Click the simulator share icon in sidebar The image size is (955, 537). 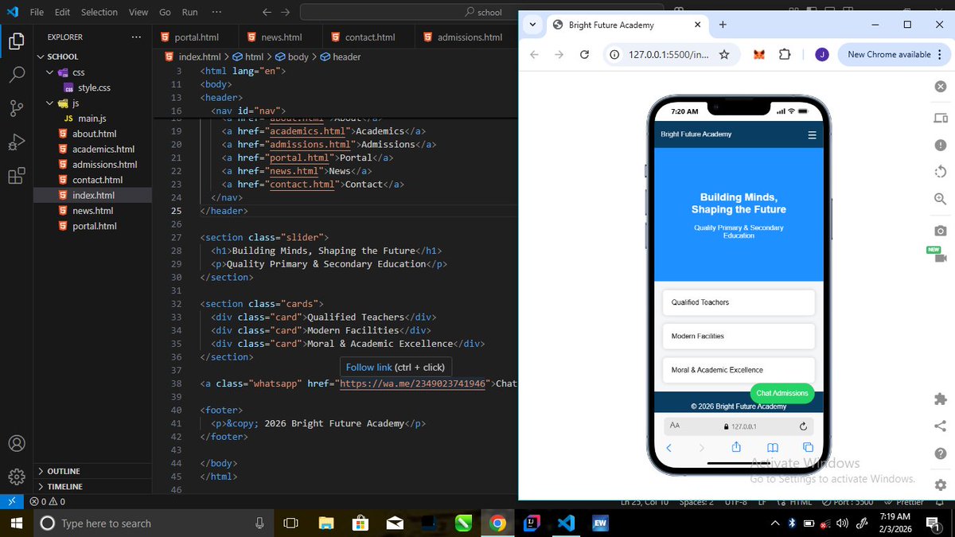click(x=940, y=426)
